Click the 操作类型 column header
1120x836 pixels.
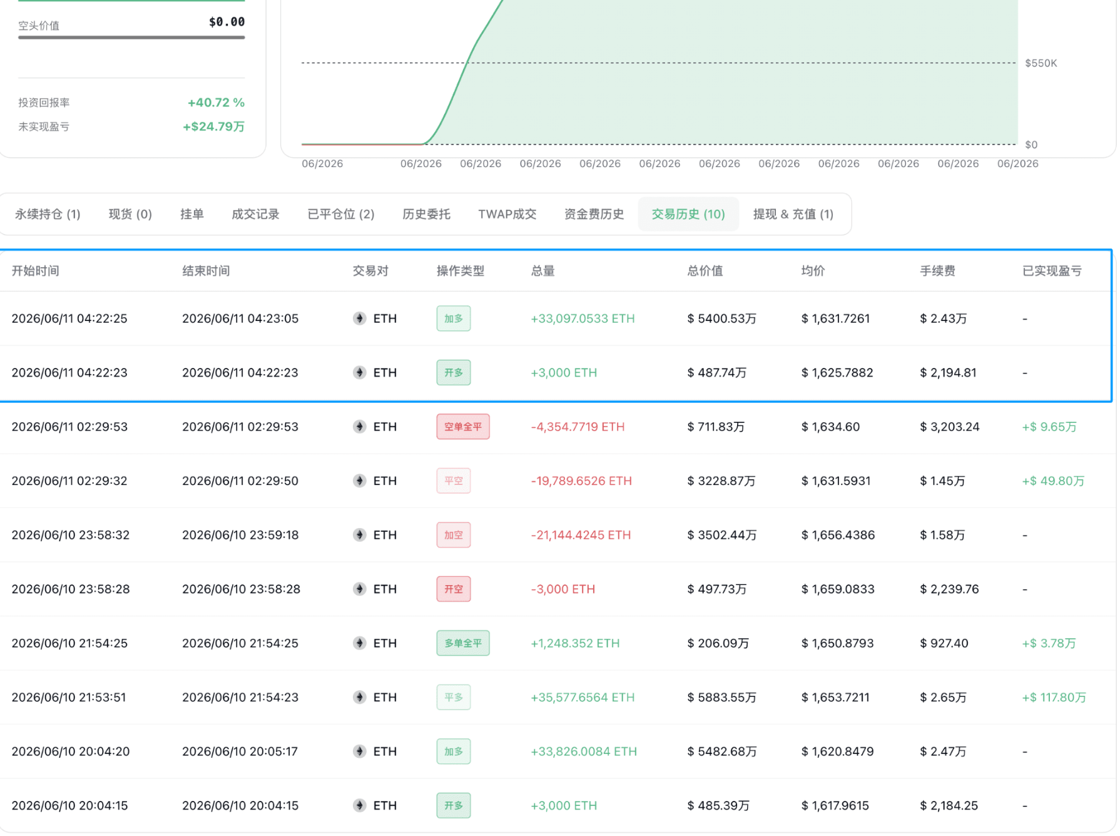coord(461,271)
